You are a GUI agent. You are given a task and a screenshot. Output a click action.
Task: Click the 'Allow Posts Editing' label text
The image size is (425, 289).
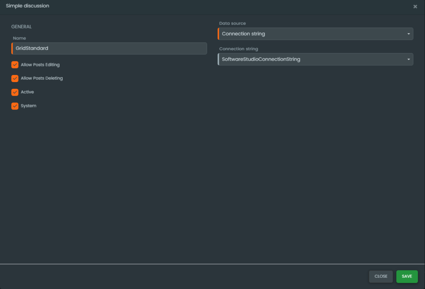pos(40,65)
